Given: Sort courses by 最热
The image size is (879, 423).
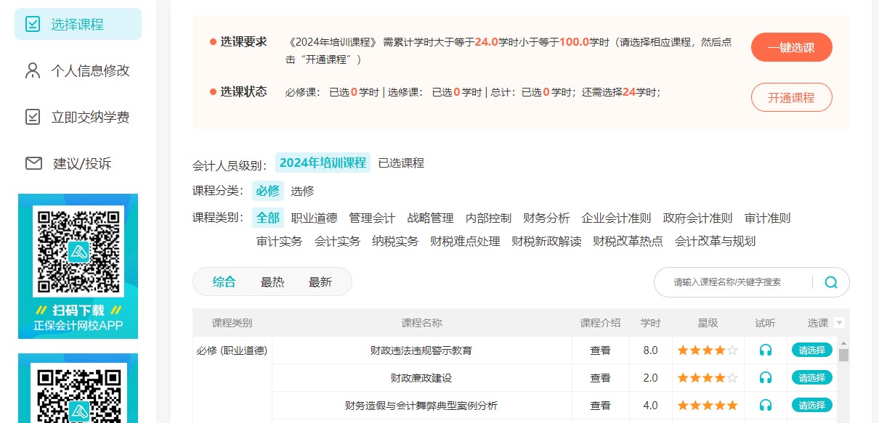Looking at the screenshot, I should coord(272,282).
